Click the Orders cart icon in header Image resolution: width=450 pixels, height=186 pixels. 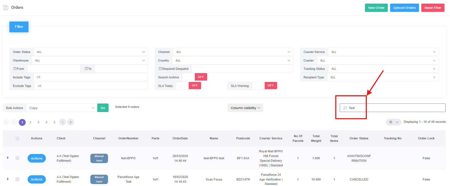point(6,7)
